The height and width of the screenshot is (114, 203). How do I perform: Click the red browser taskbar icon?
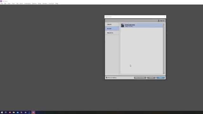[x=10, y=112]
